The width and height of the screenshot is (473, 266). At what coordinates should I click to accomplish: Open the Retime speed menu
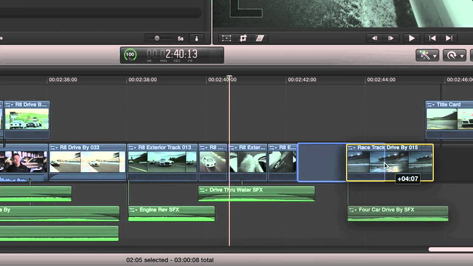pyautogui.click(x=455, y=55)
